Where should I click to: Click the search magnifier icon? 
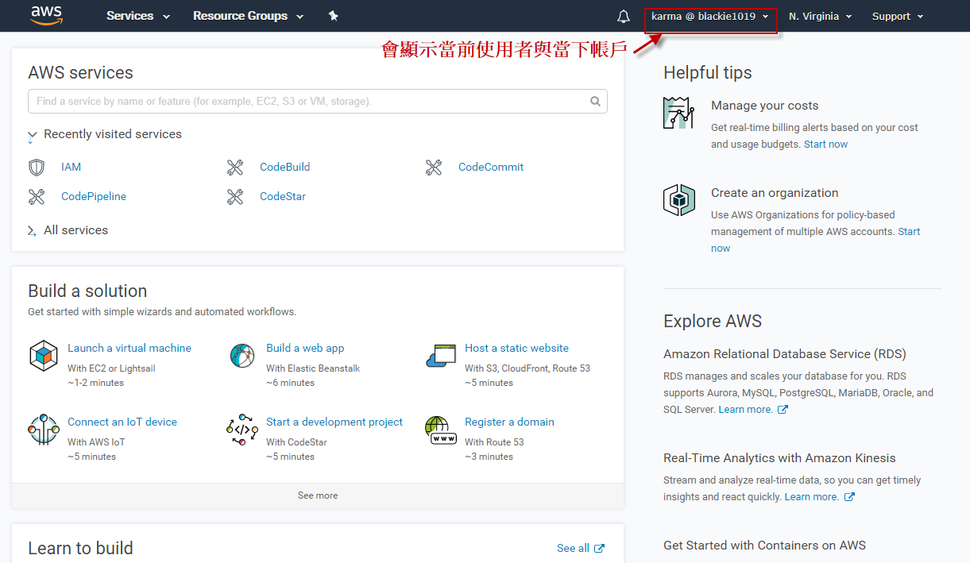pos(595,102)
